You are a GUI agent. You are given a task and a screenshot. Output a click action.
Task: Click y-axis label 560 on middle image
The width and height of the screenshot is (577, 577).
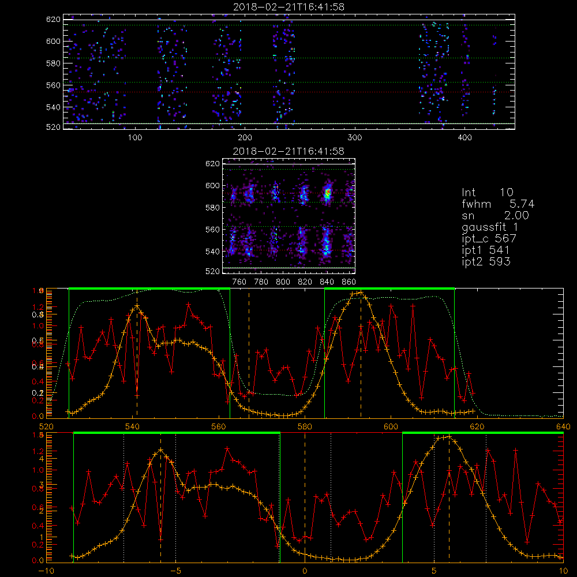[x=212, y=230]
